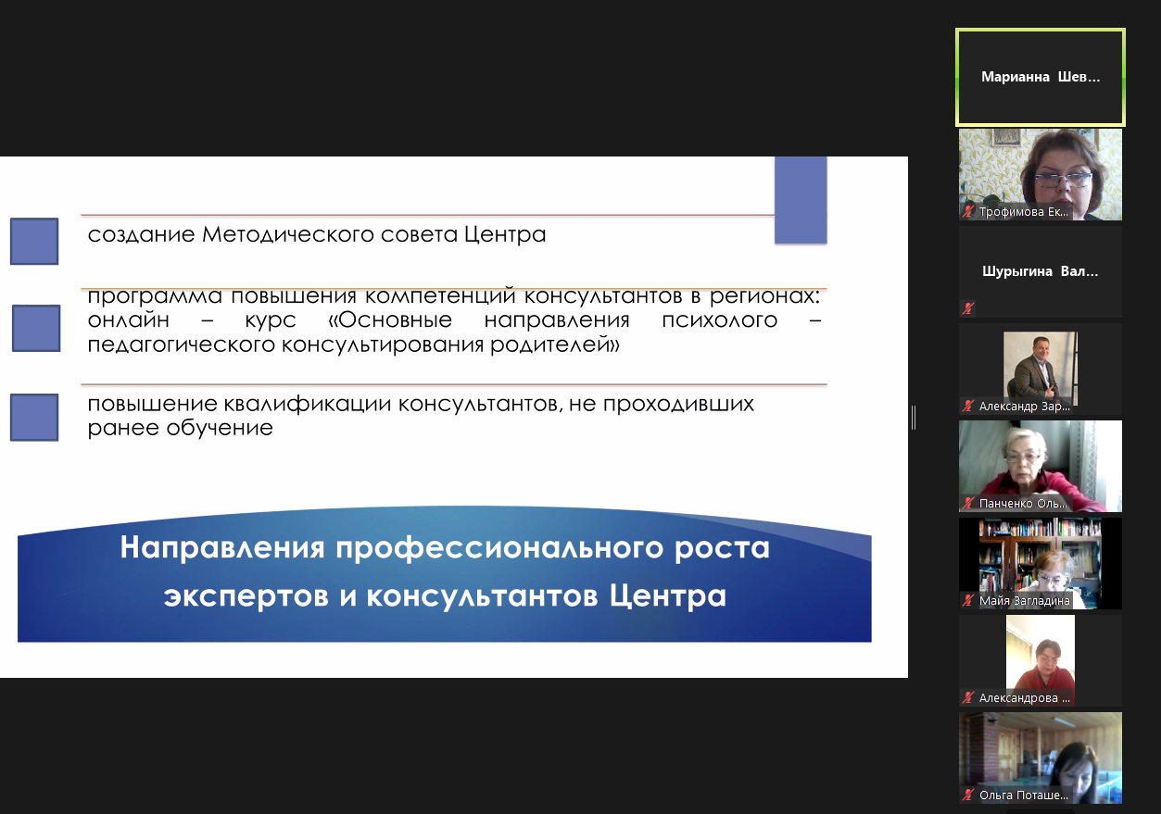Select active speaker tile Марианна Шев…
The width and height of the screenshot is (1161, 814).
[x=1040, y=77]
